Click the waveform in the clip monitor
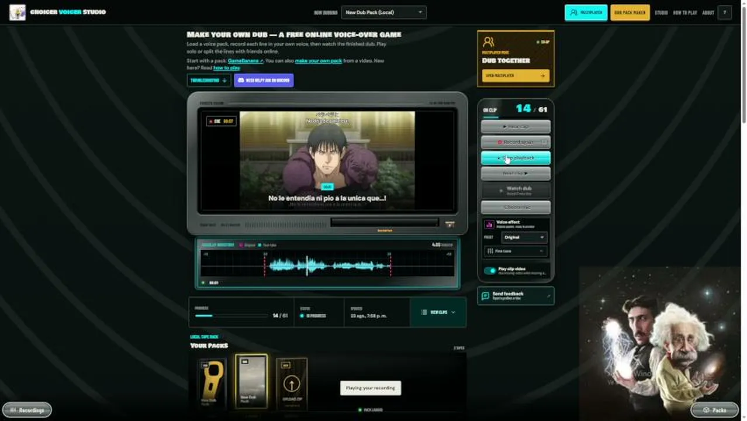This screenshot has height=421, width=747. pos(327,266)
